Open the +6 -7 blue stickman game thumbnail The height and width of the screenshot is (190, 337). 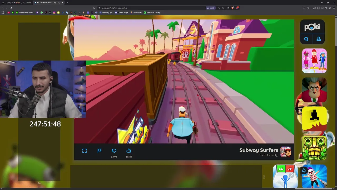pyautogui.click(x=285, y=176)
